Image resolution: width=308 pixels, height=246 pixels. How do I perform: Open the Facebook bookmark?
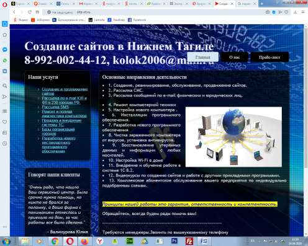point(137,20)
